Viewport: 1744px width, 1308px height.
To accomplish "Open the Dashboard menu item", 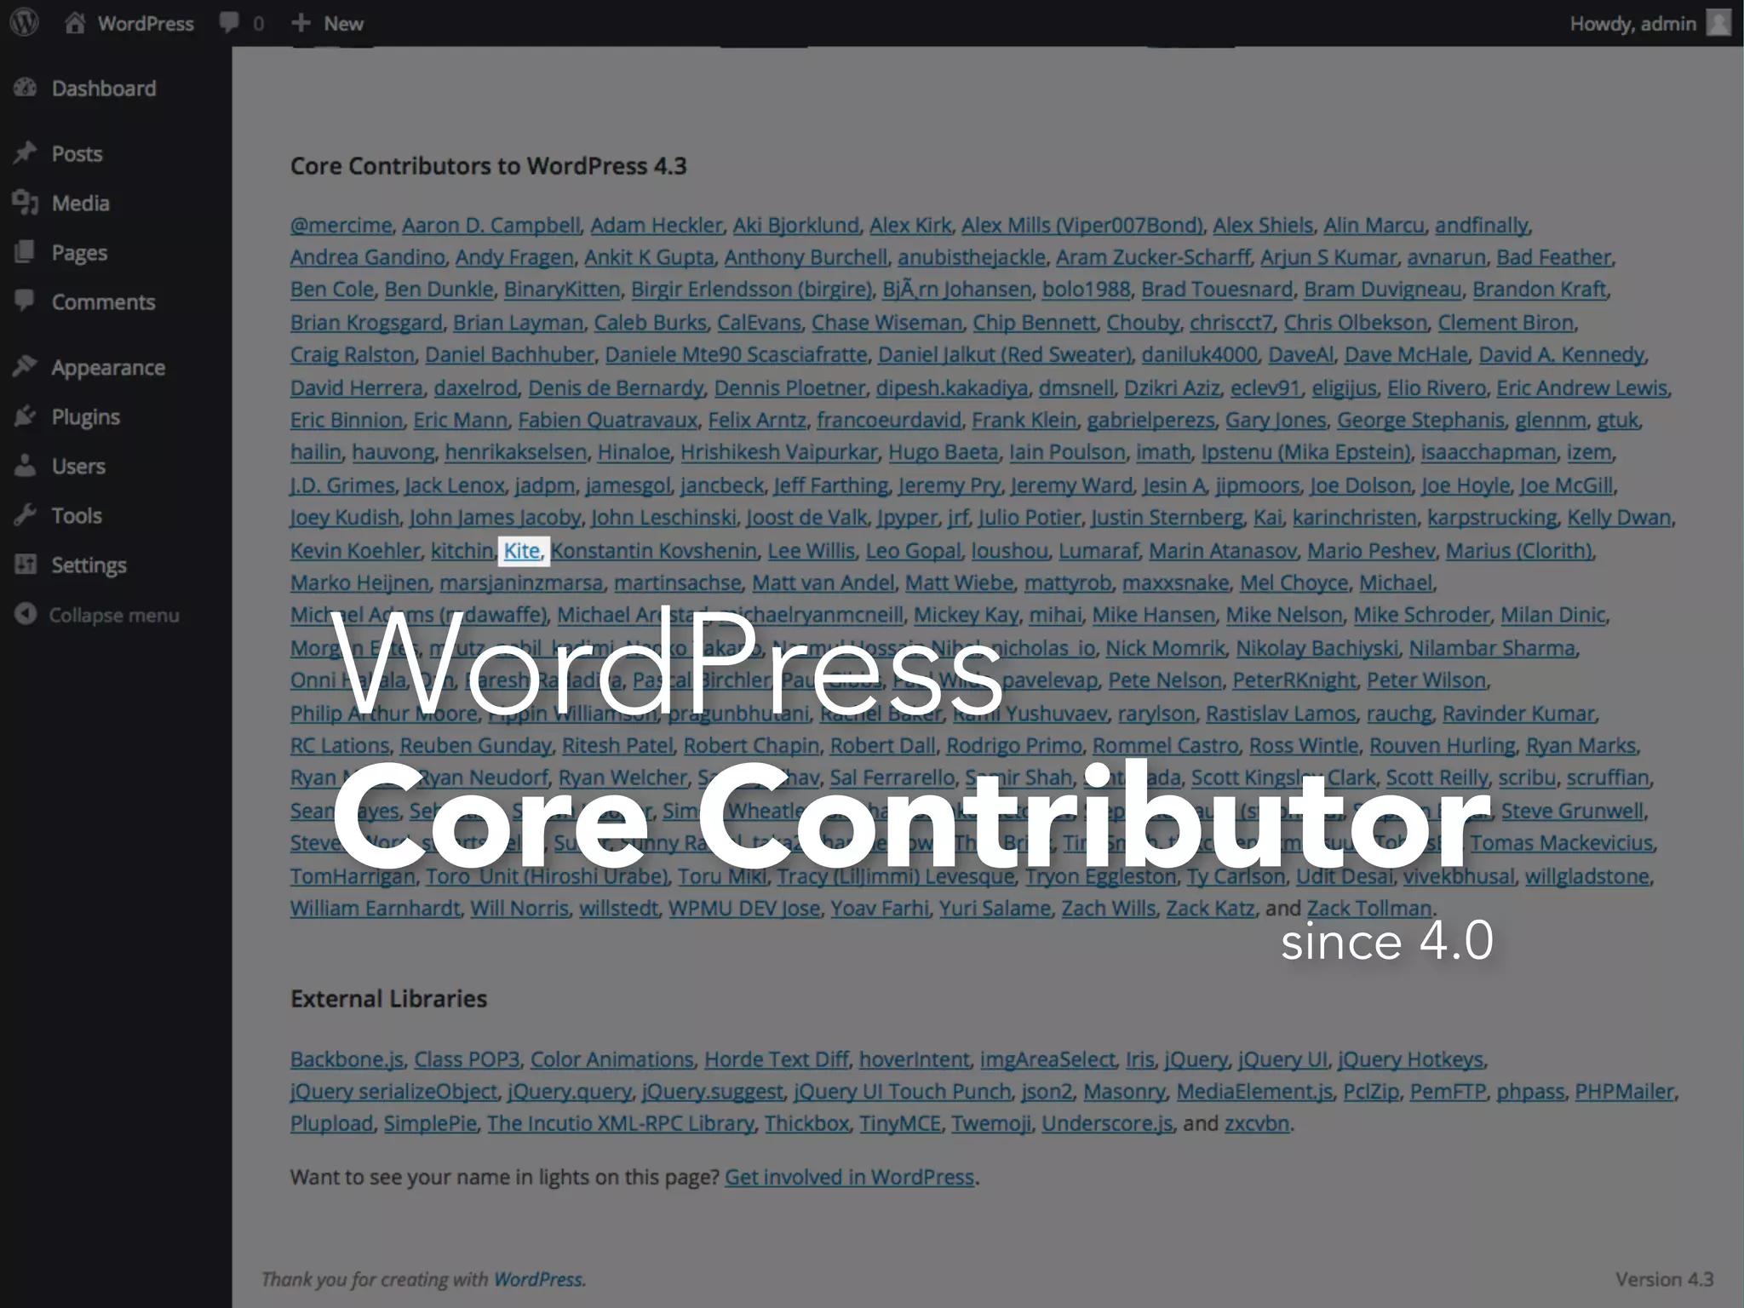I will (104, 88).
